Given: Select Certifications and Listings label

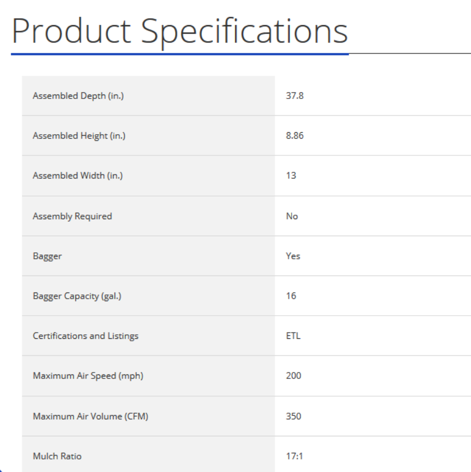Looking at the screenshot, I should pos(85,336).
